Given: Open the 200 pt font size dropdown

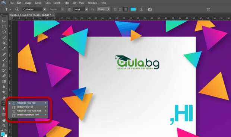Looking at the screenshot, I should (x=86, y=9).
